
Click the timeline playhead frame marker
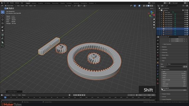click(x=5, y=97)
